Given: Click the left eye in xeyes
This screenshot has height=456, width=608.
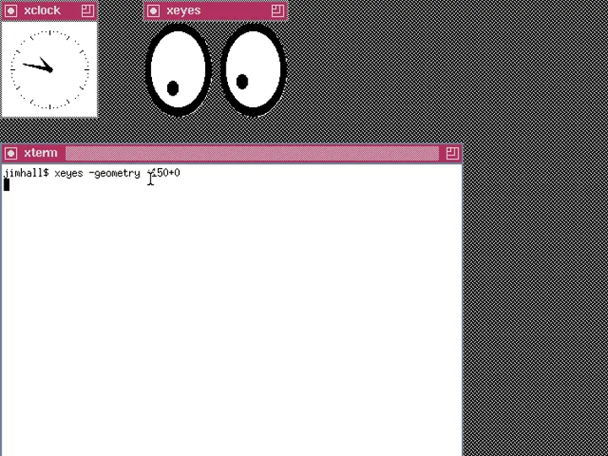Looking at the screenshot, I should (178, 69).
